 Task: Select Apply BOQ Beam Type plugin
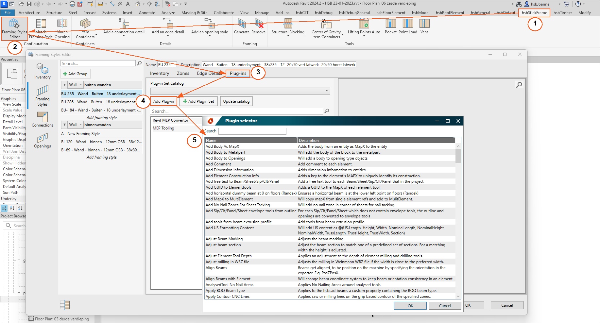(330, 291)
